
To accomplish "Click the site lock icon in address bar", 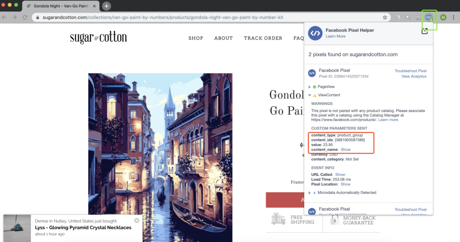I will point(38,17).
